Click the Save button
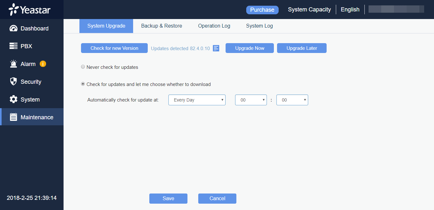 pos(168,199)
